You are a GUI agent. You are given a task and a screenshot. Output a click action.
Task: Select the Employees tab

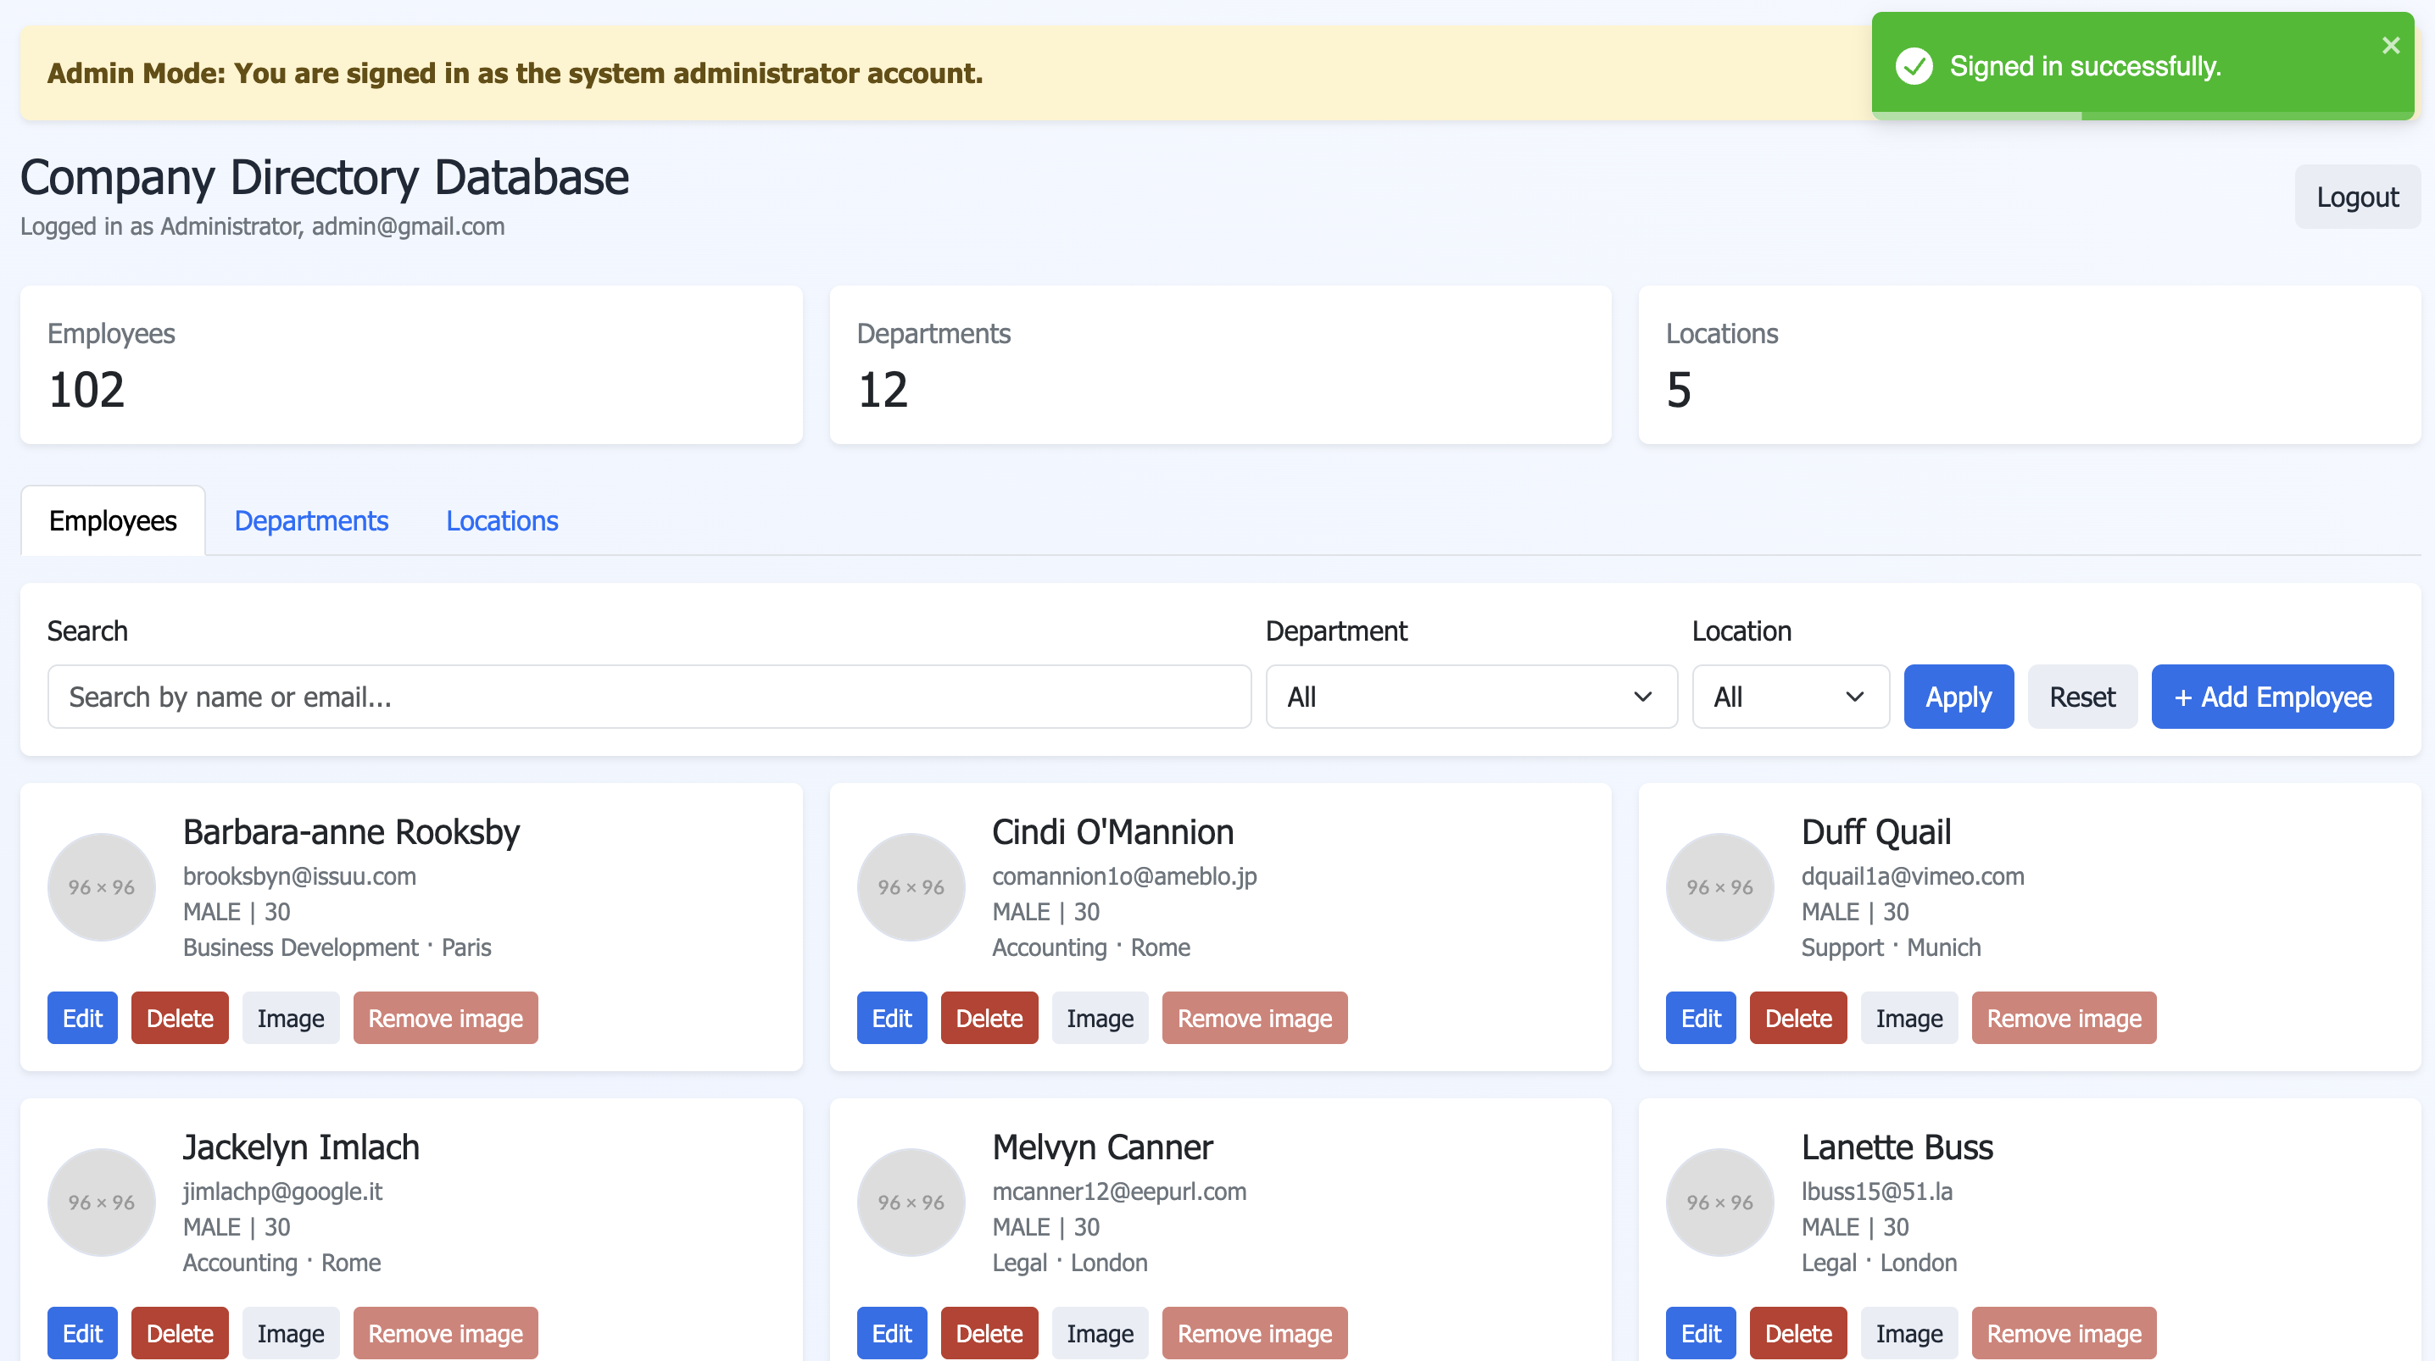[113, 521]
